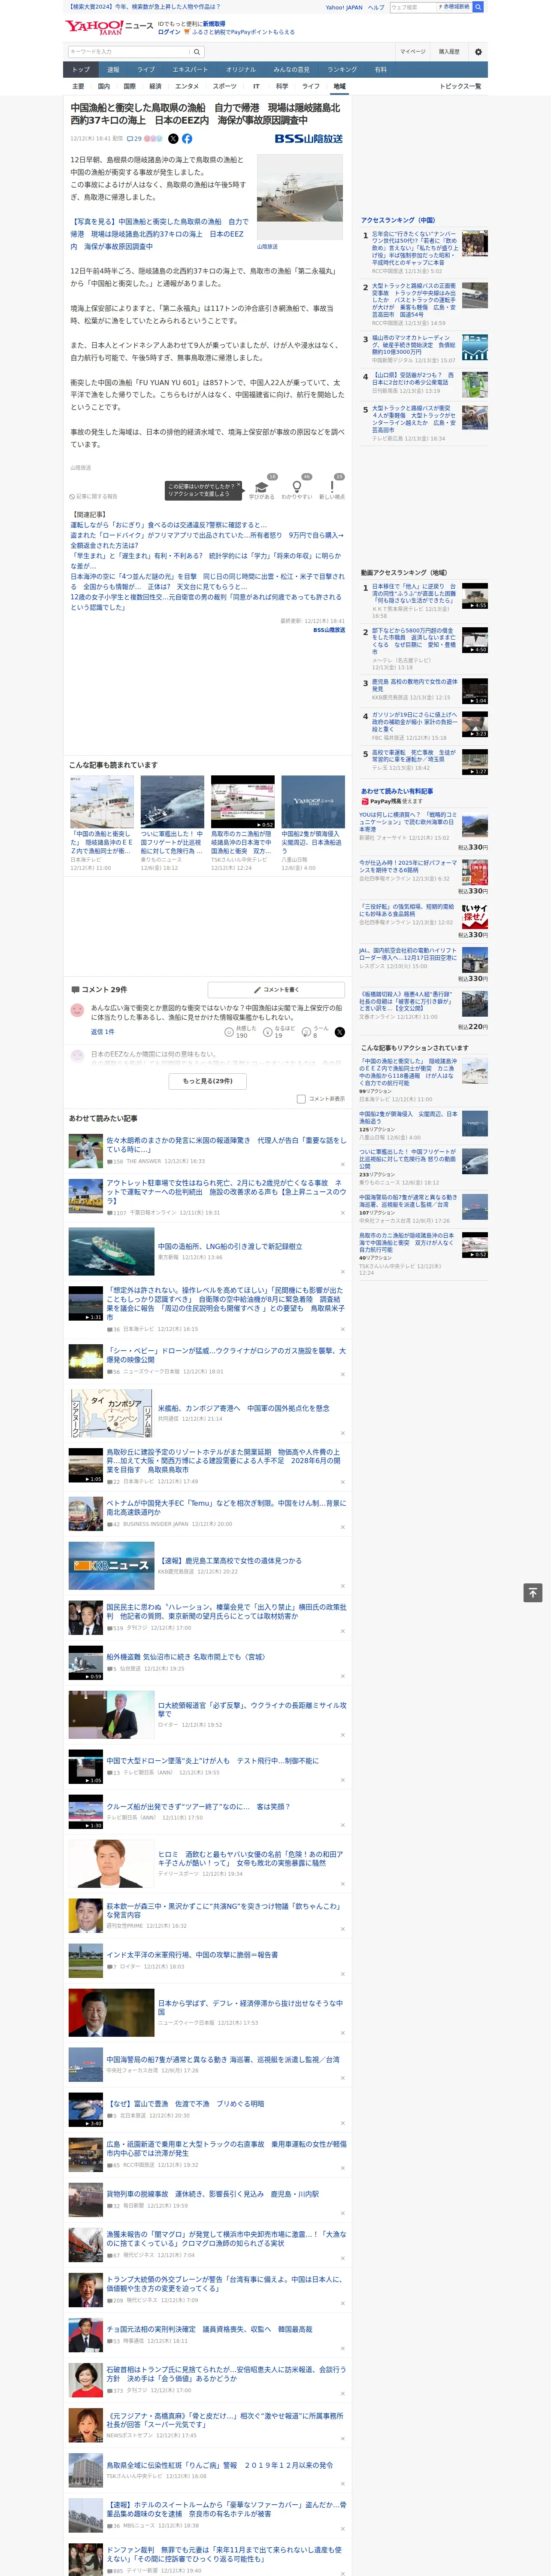The height and width of the screenshot is (2576, 551).
Task: Open the 速報 tab
Action: click(x=113, y=70)
